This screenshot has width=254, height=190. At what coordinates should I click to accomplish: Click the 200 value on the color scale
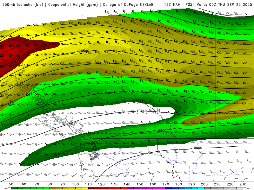204,184
